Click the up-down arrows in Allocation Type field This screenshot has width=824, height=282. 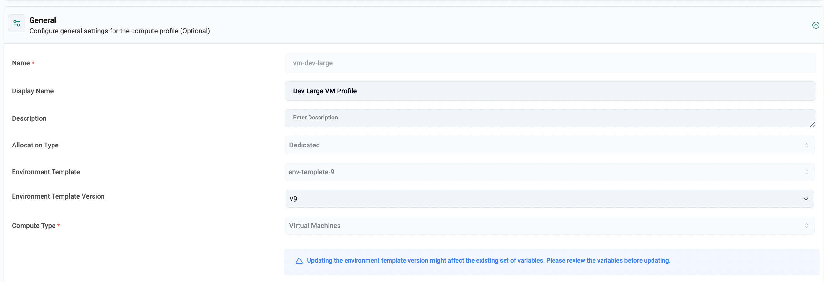coord(806,145)
